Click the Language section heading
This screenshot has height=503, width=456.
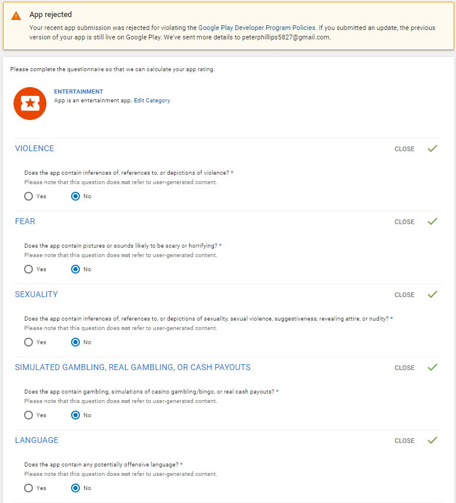pos(36,441)
